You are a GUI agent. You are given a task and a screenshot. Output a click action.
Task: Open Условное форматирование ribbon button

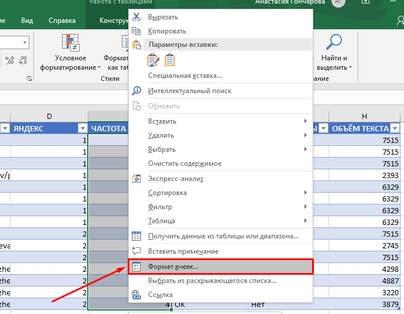[70, 53]
